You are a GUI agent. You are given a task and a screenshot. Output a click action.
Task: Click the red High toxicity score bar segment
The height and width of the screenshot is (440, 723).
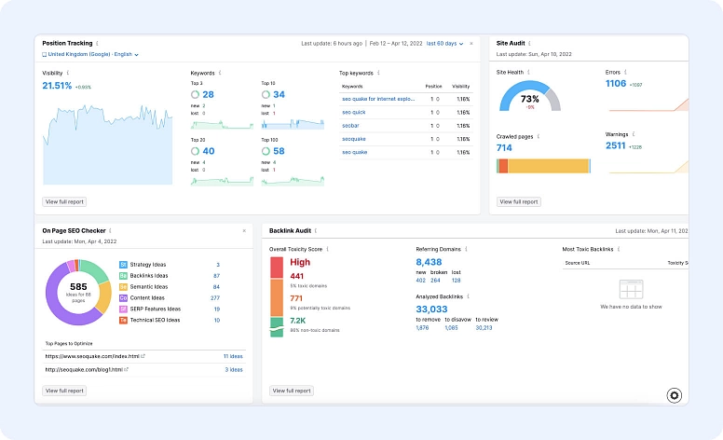point(276,267)
